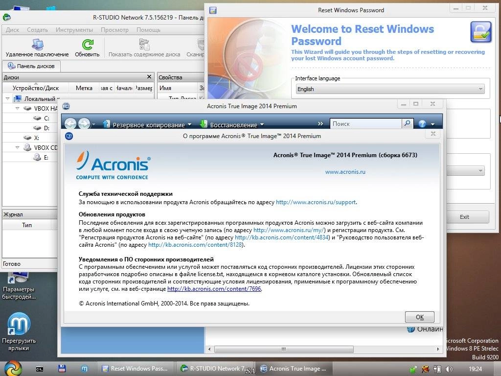Collapse the Локальный computer tree node
The width and height of the screenshot is (501, 376).
8,99
